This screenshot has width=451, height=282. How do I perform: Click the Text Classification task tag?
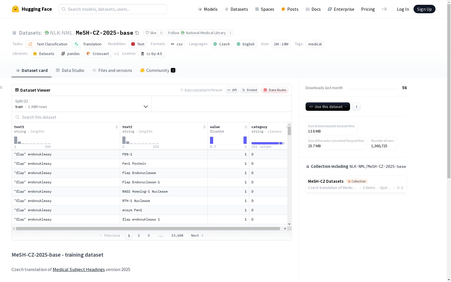click(48, 44)
